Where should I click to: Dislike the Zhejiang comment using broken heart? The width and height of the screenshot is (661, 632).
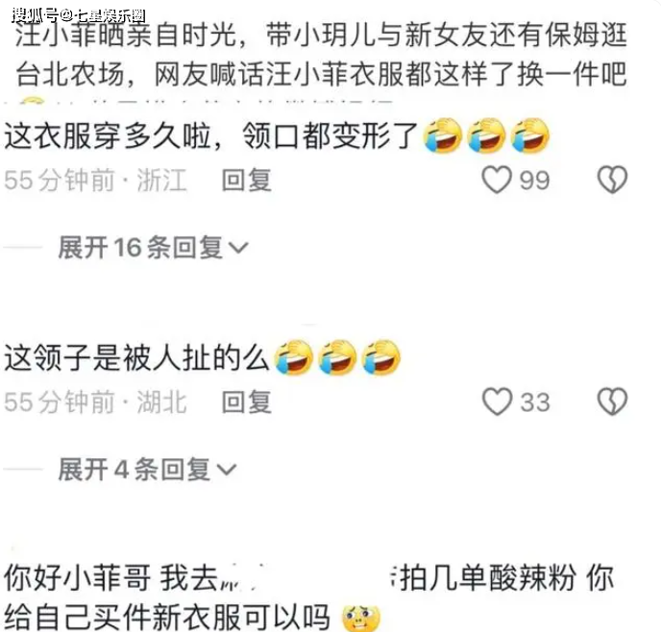[x=613, y=180]
